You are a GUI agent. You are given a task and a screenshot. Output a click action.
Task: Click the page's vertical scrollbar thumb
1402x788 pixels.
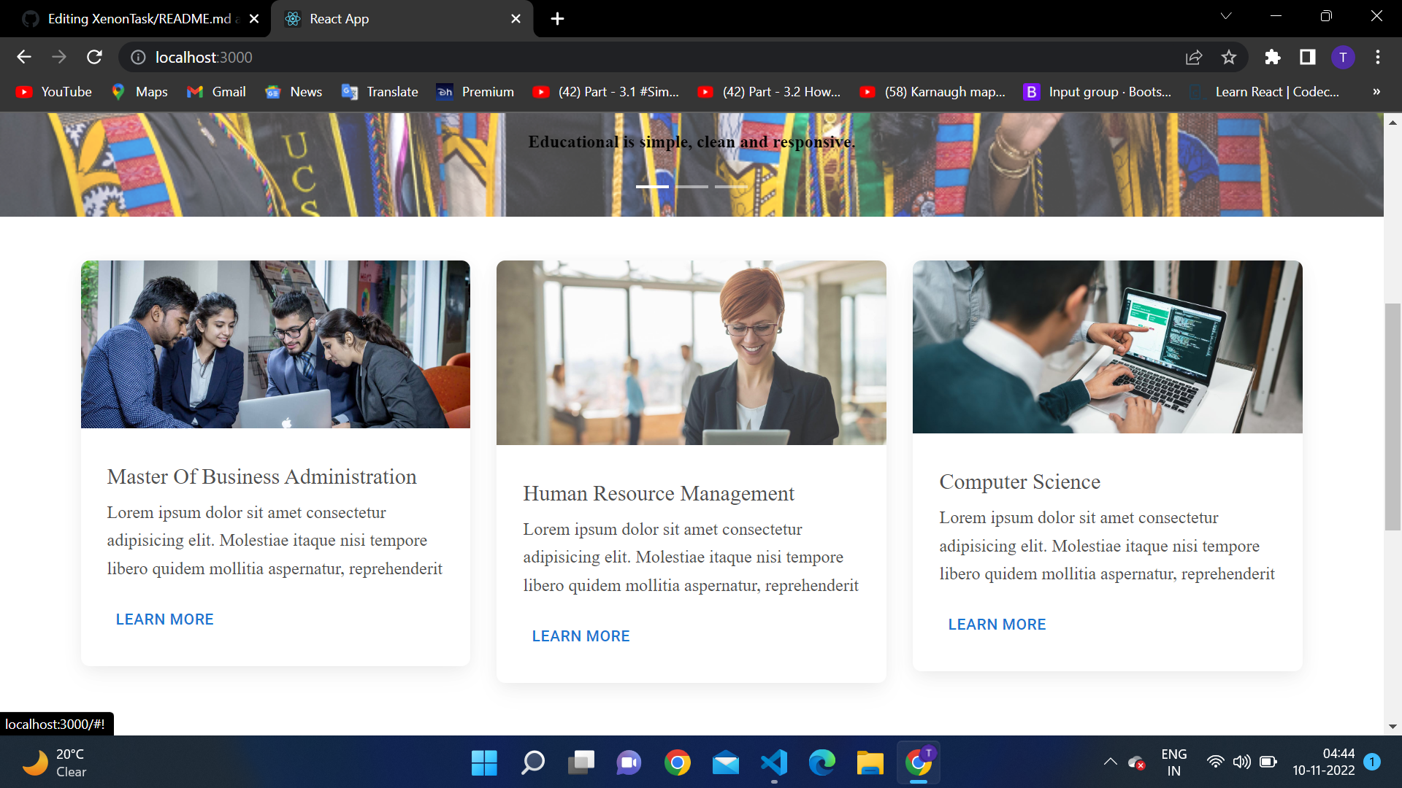pyautogui.click(x=1393, y=416)
